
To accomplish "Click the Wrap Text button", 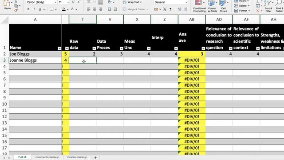I will (133, 2).
